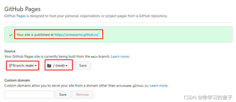Expand the / (root) folder dropdown

(x=57, y=65)
